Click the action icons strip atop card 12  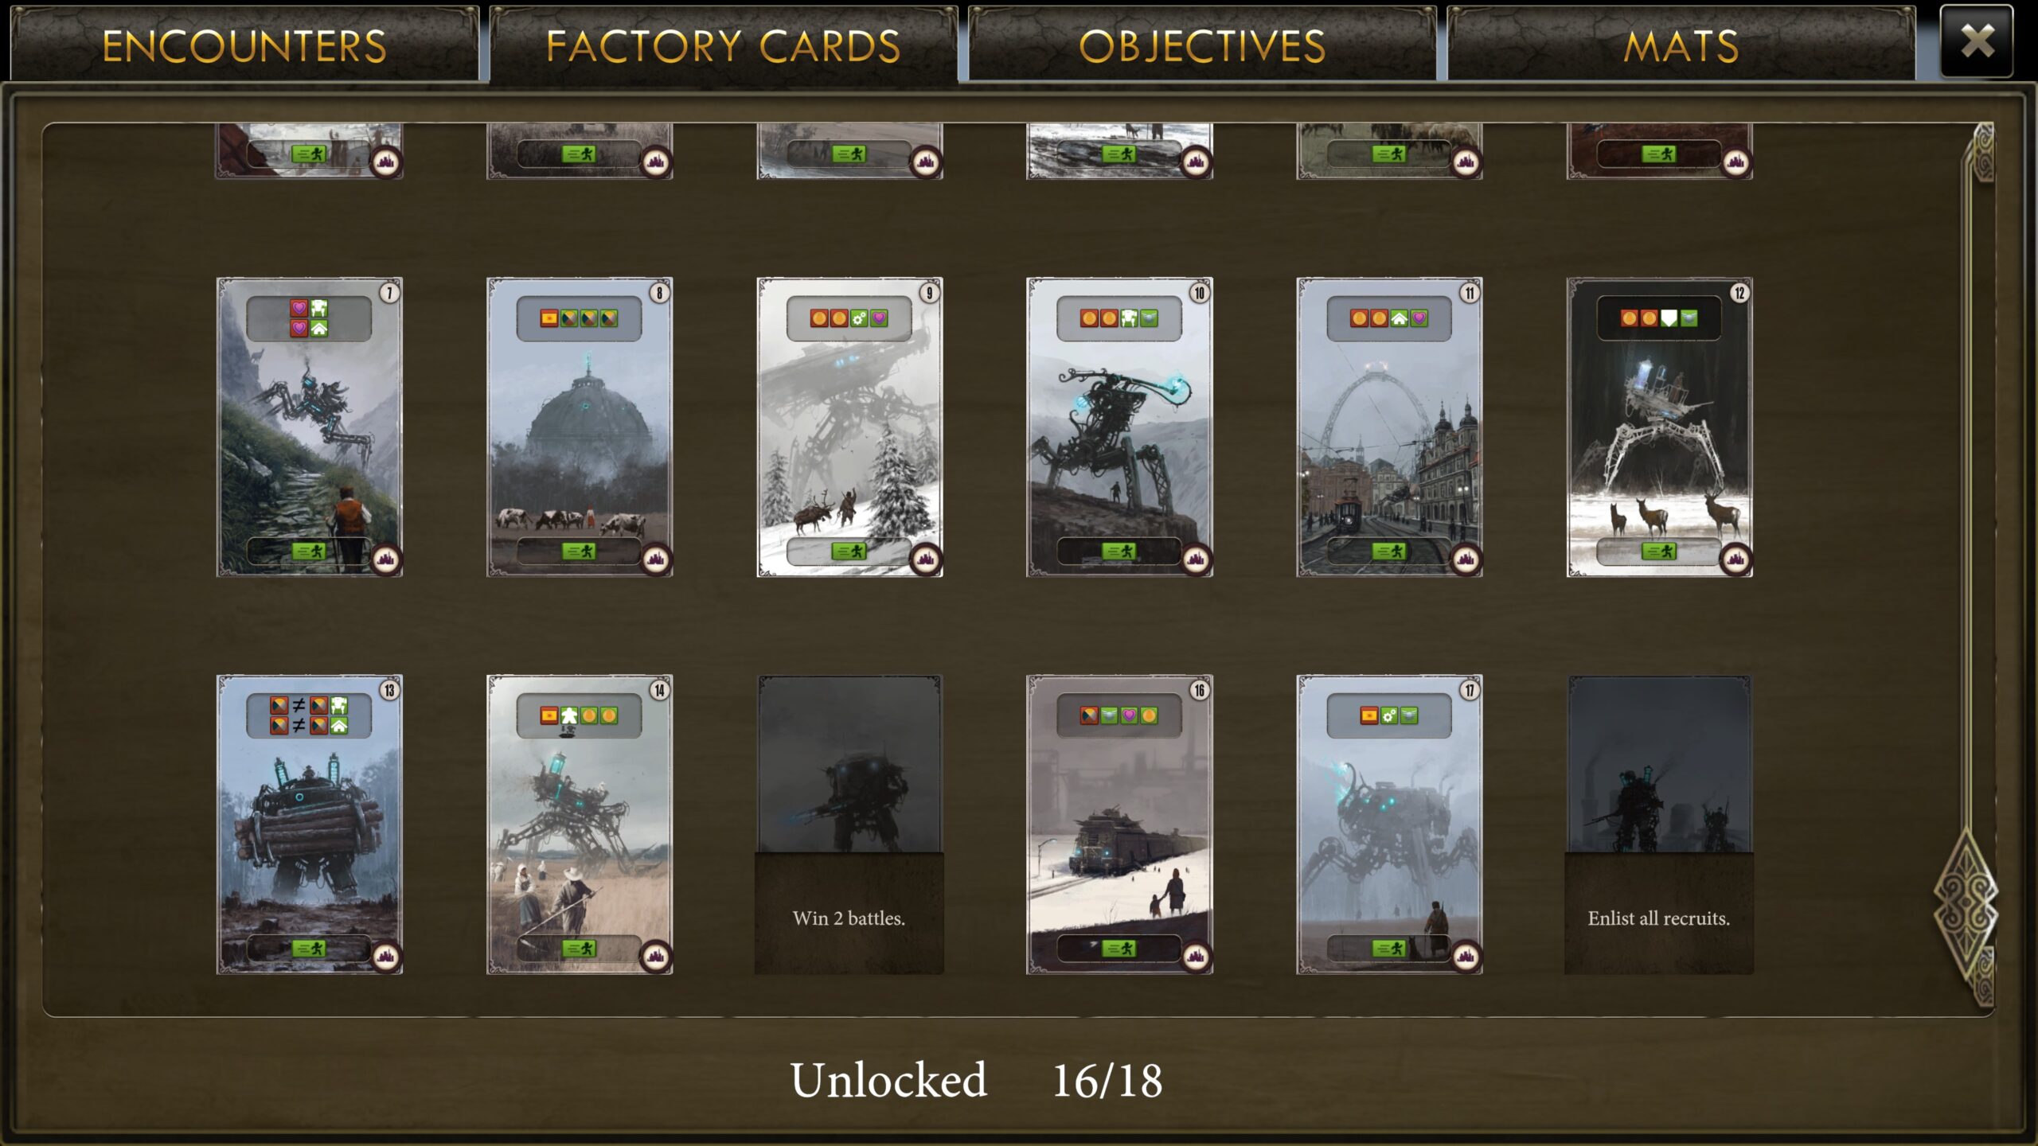pos(1659,318)
